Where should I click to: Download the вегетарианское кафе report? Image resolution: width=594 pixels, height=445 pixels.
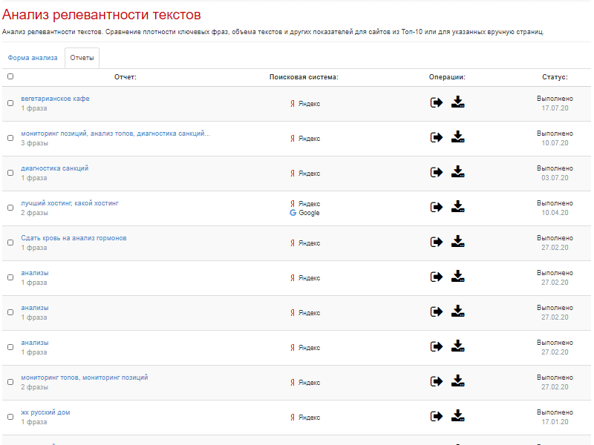click(x=457, y=102)
